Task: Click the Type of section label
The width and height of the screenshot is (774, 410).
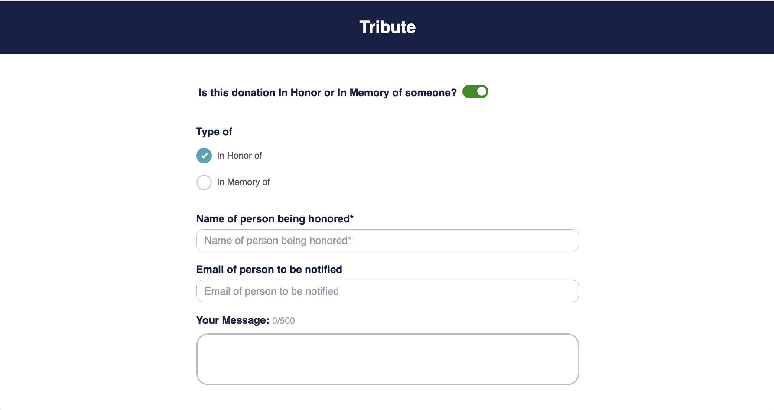Action: point(214,132)
